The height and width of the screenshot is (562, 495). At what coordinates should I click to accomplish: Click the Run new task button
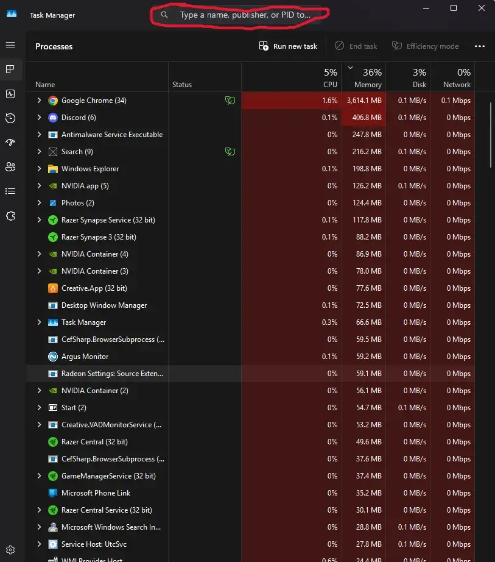288,46
